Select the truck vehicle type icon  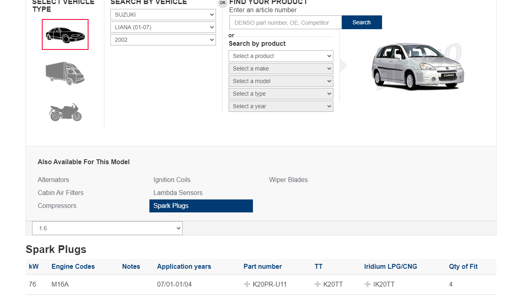(65, 73)
